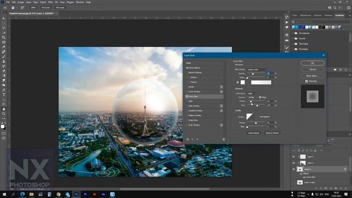Toggle visibility of Inner Glow effect in Layers
This screenshot has width=352, height=198.
[x=304, y=177]
